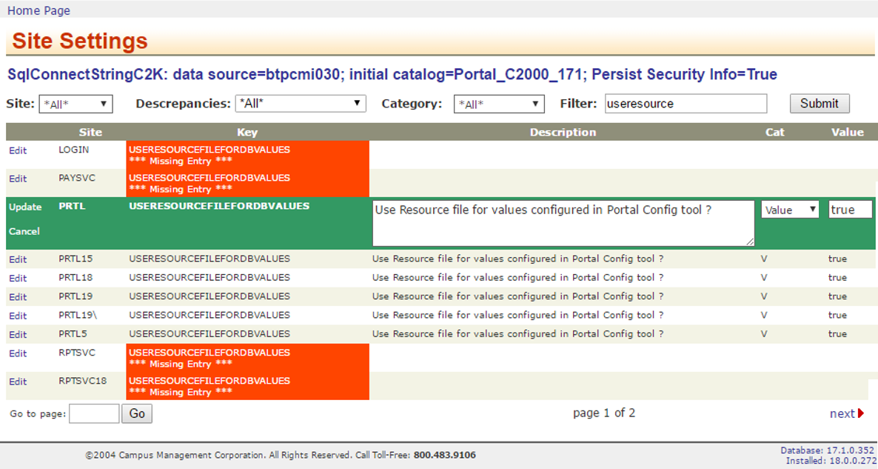Click the Filter text field
Screen dimensions: 878x469
(686, 104)
